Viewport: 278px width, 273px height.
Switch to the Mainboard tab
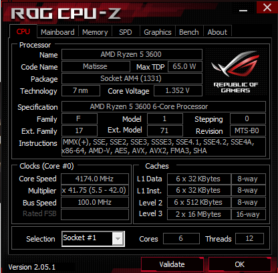pyautogui.click(x=57, y=32)
